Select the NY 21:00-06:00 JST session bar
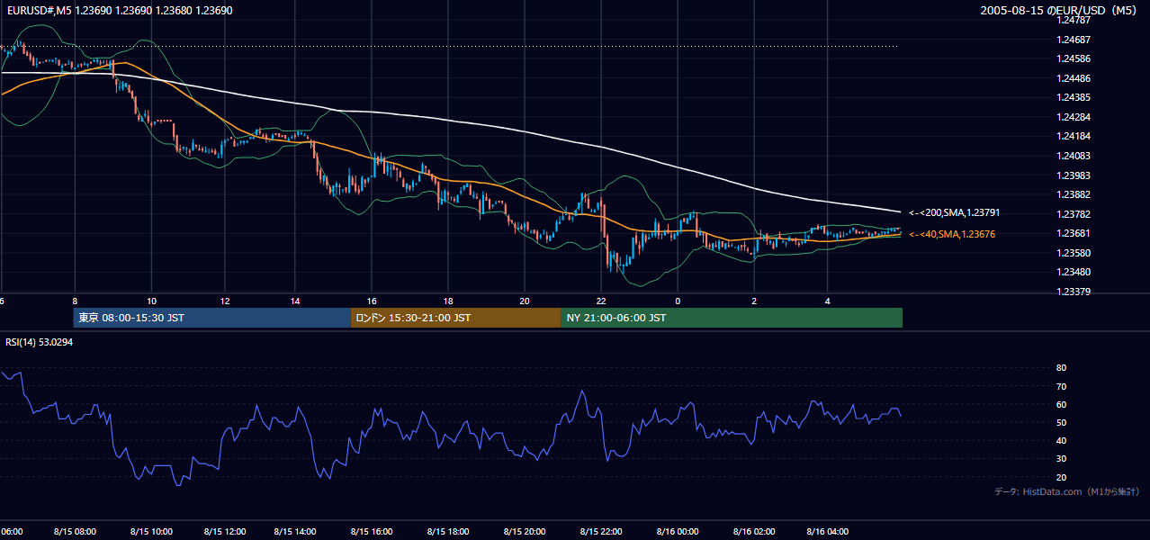 pos(732,318)
